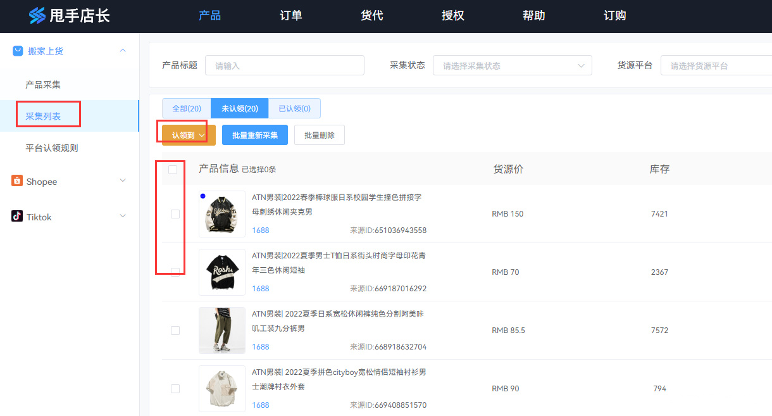Viewport: 772px width, 416px height.
Task: Collapse the 搬家上货 sidebar section
Action: (123, 51)
